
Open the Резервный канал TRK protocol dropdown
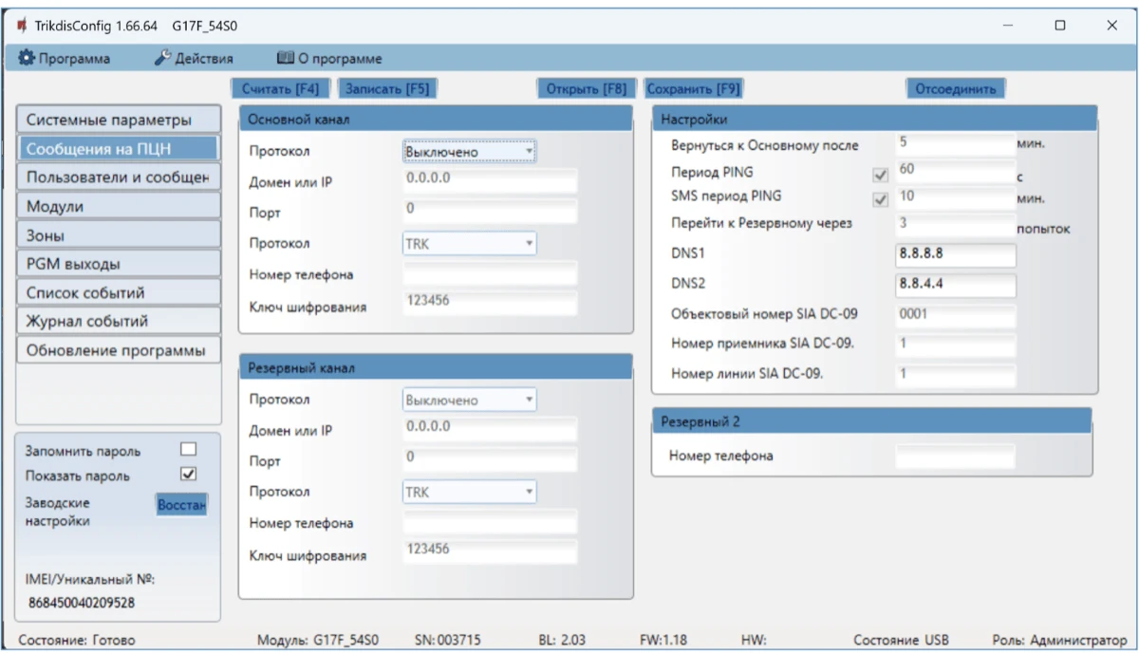[469, 493]
